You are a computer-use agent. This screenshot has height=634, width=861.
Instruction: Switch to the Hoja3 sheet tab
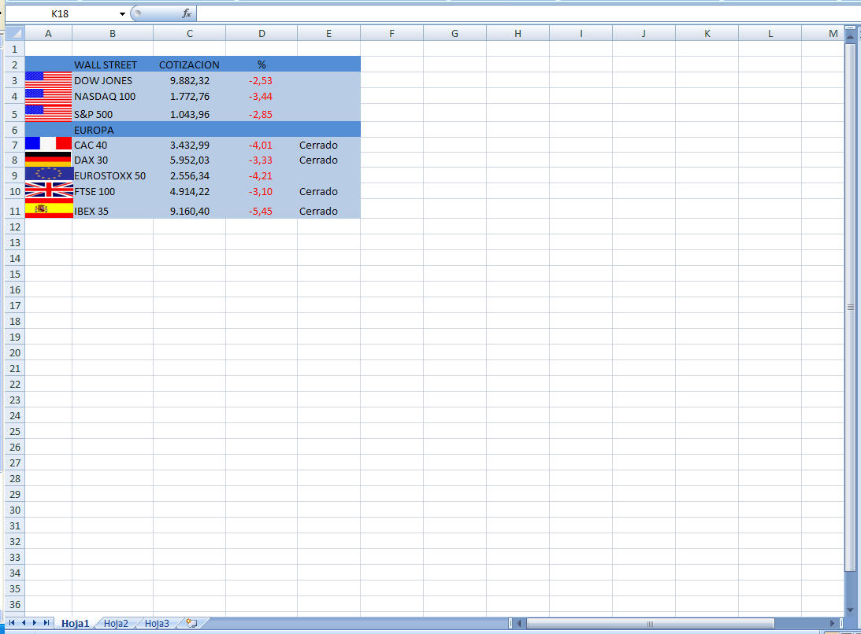click(157, 624)
